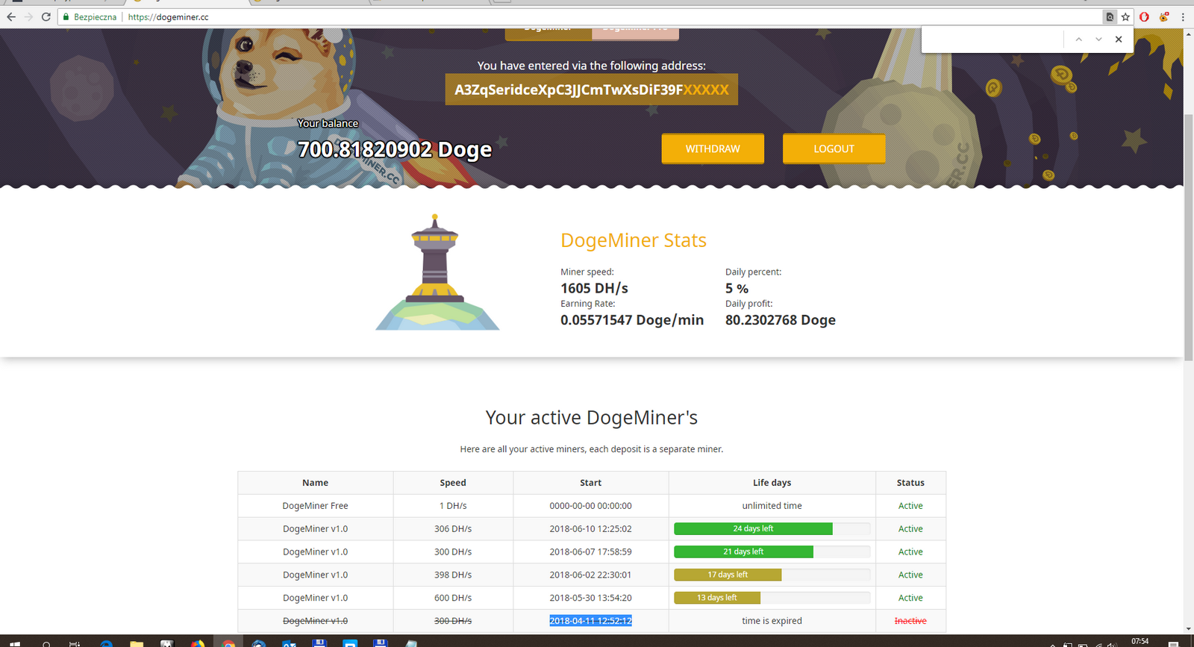Screen dimensions: 1194x647
Task: Click the find-in-page icon in address bar
Action: tap(1110, 16)
